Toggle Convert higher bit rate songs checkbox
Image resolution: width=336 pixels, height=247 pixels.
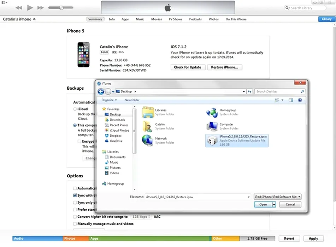[x=75, y=217]
